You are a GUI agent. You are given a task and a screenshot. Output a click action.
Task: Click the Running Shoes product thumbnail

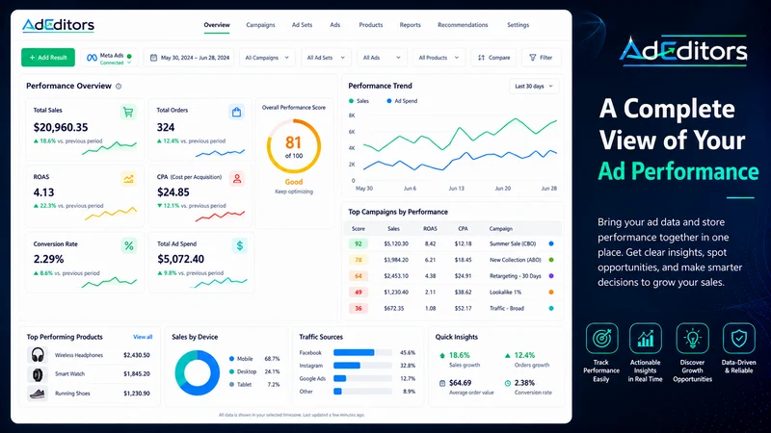(x=38, y=394)
